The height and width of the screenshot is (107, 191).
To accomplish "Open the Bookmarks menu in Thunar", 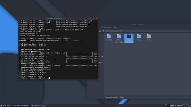I will 108,28.
